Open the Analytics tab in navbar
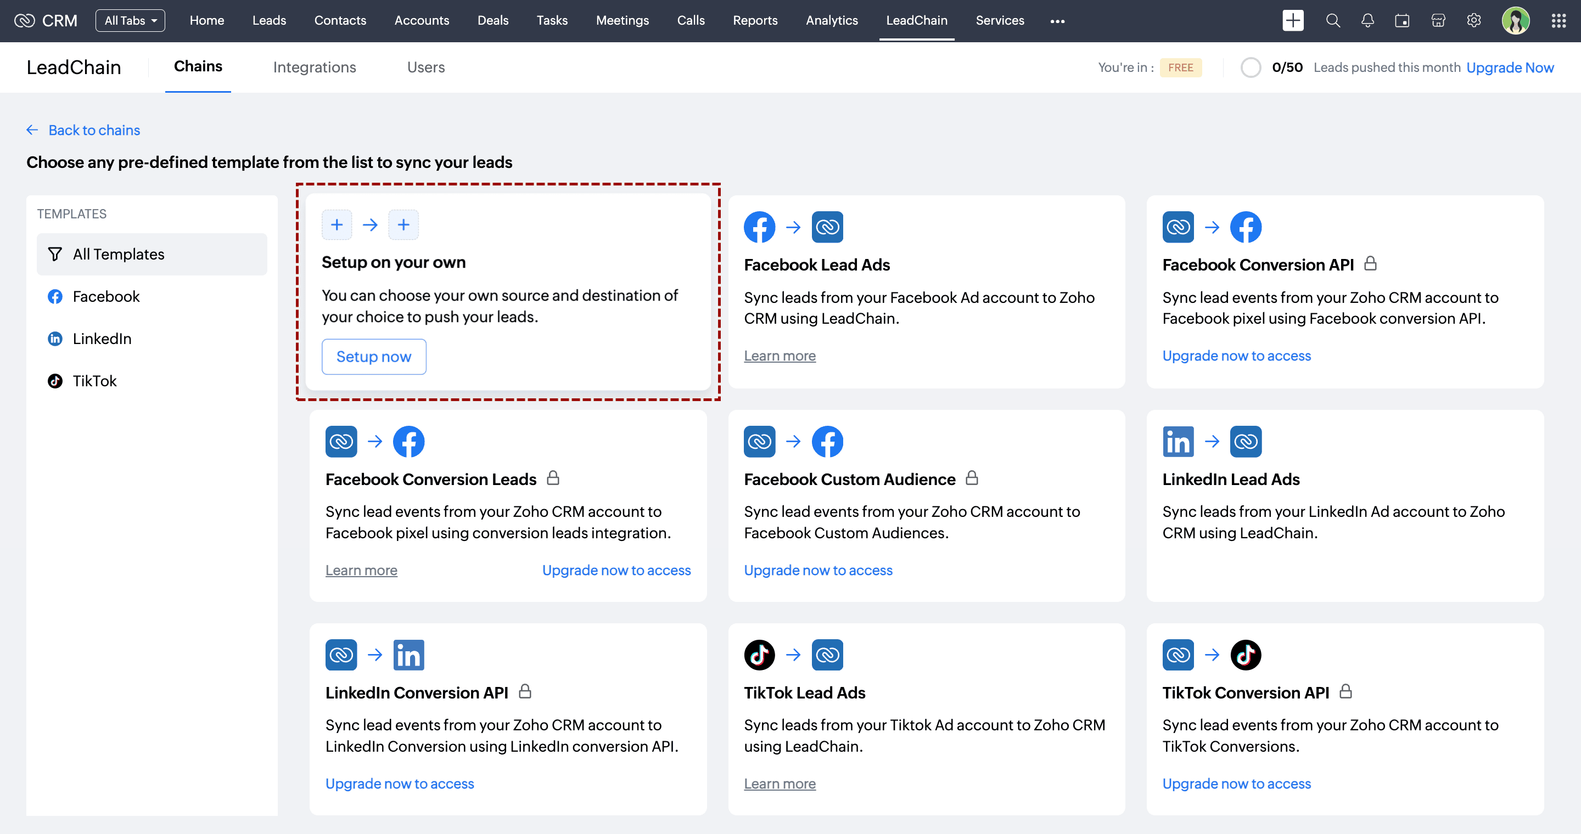The image size is (1581, 834). tap(832, 20)
